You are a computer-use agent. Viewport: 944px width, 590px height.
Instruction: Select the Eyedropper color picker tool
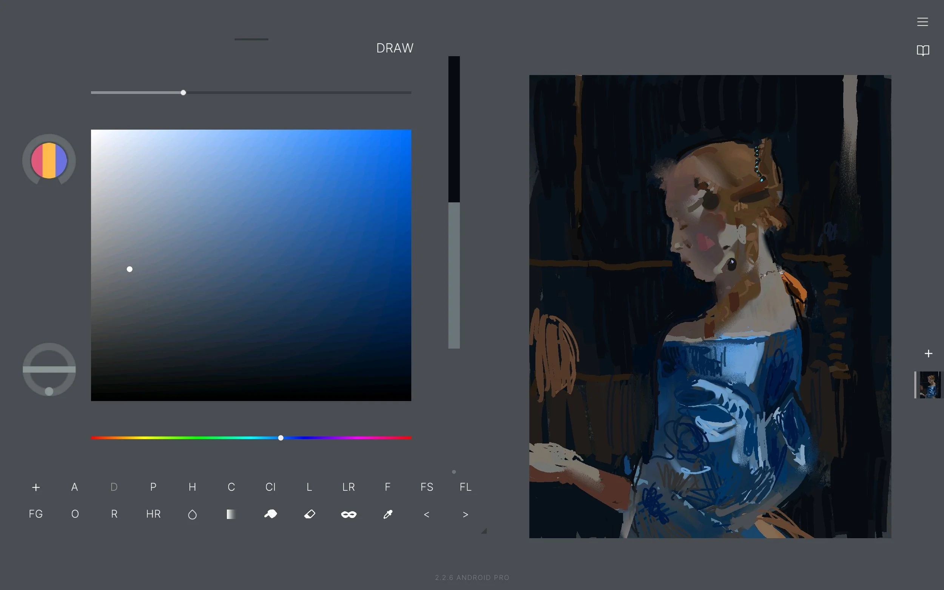click(388, 514)
